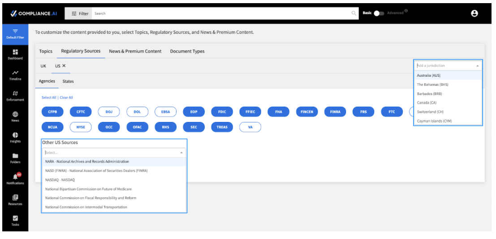Click the Advanced info icon
Viewport: 496px width, 239px height.
[x=406, y=11]
